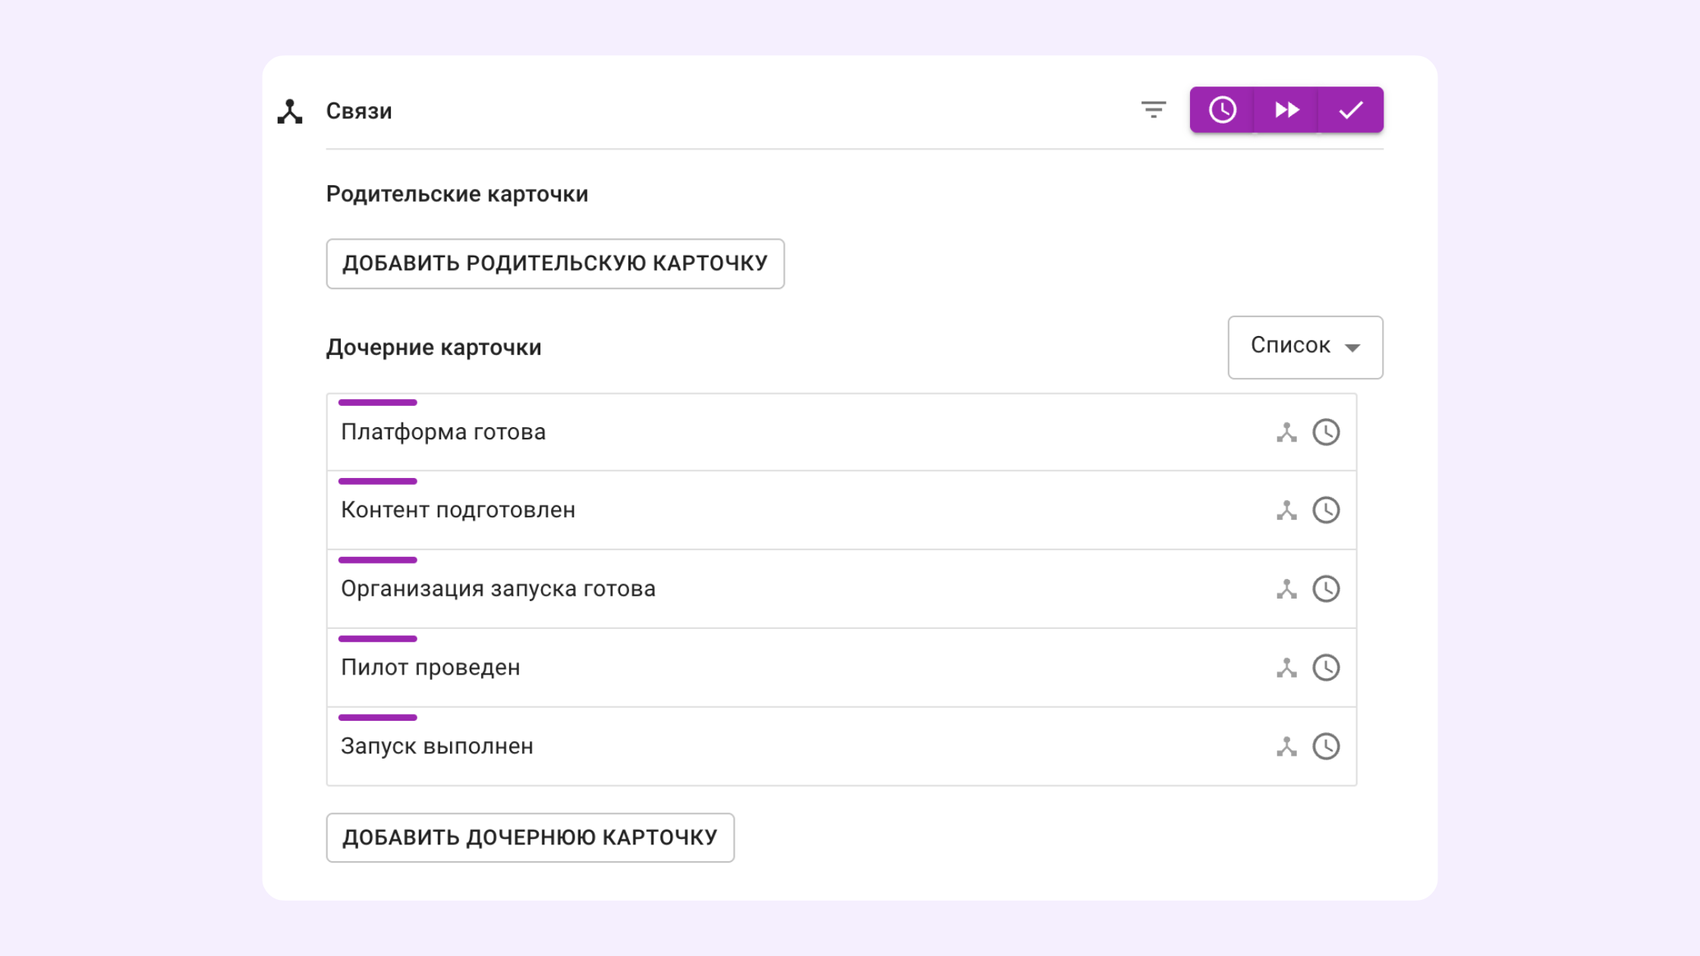Screen dimensions: 1700x956
Task: Toggle the done checkmark status filter
Action: (x=1350, y=110)
